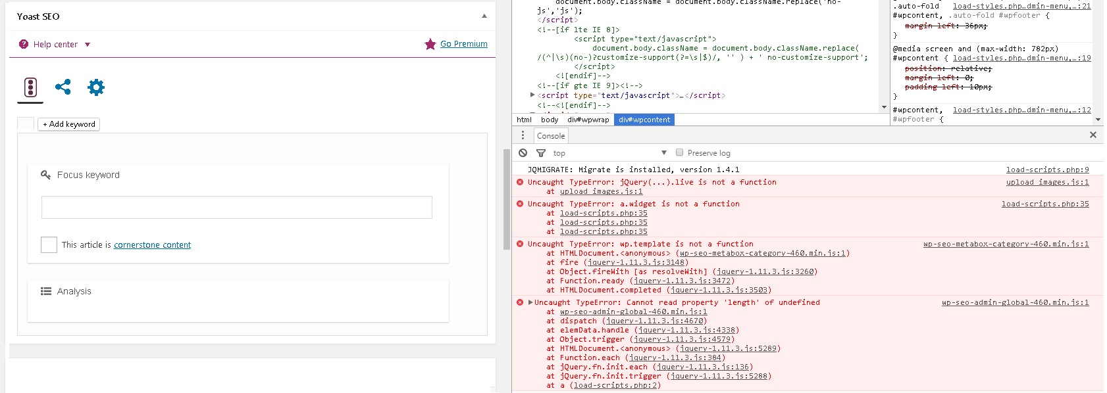Screen dimensions: 1107x393
Task: Click the small box beside Add keyword
Action: pos(26,124)
